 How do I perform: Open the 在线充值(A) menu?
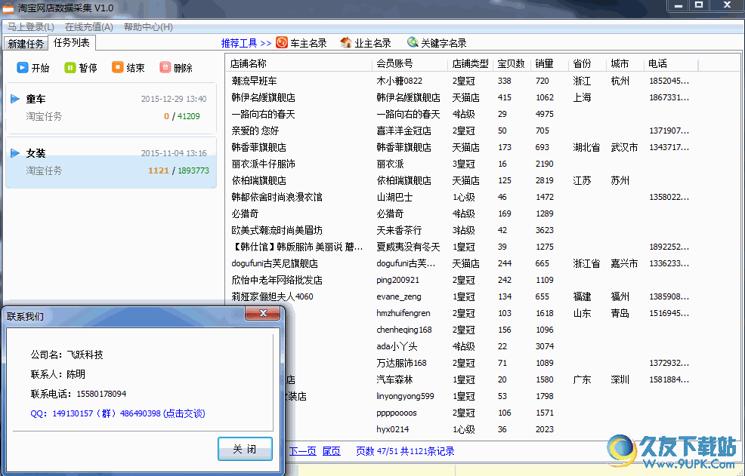89,27
